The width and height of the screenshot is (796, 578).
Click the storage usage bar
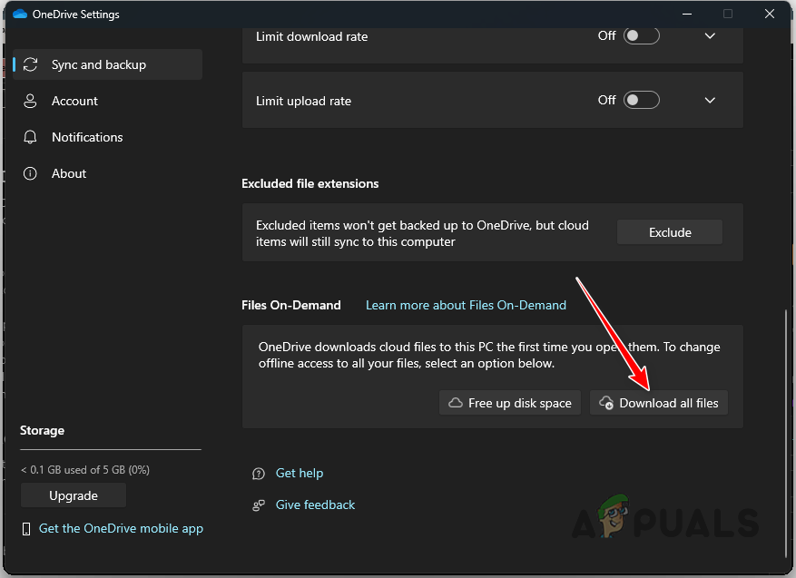tap(110, 449)
